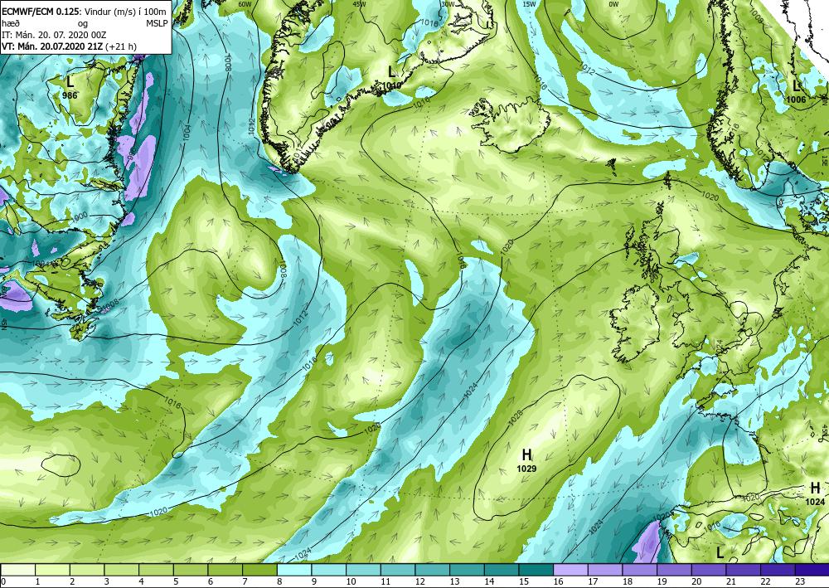Pick the olive green 7–8 m/s swatch
This screenshot has width=829, height=588.
tap(259, 570)
